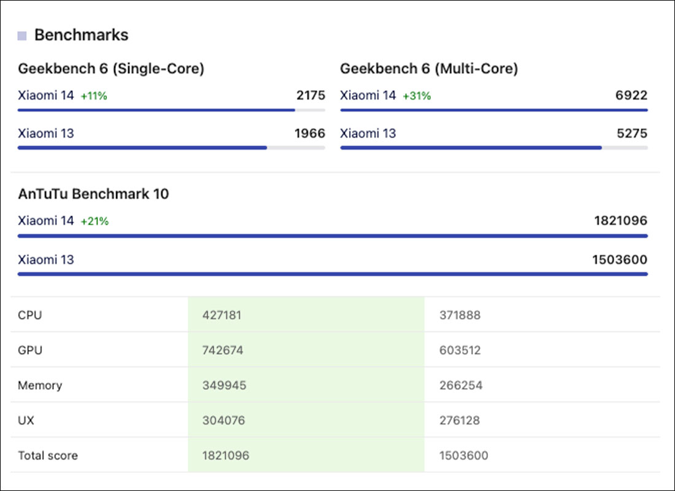Image resolution: width=675 pixels, height=491 pixels.
Task: Click Xiaomi 13 AnTuTu progress bar
Action: point(333,274)
